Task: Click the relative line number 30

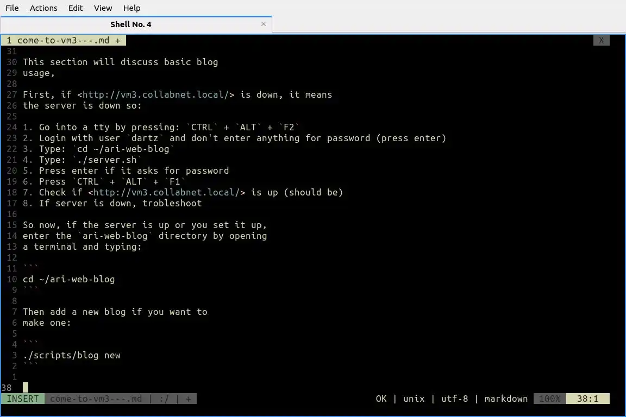Action: tap(11, 62)
